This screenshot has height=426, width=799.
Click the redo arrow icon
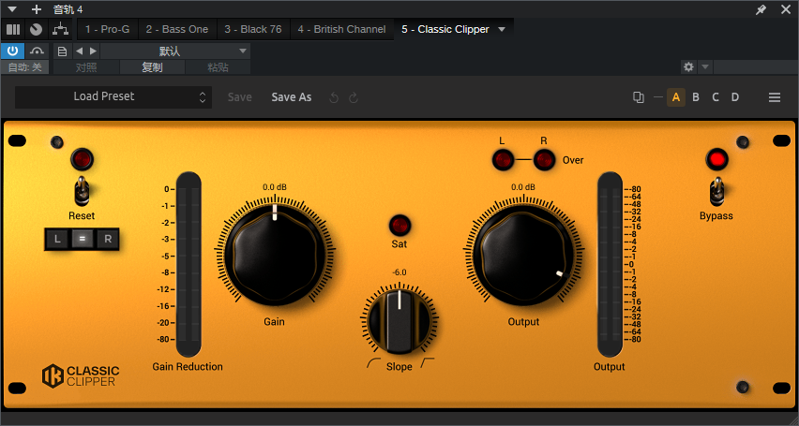pos(354,97)
